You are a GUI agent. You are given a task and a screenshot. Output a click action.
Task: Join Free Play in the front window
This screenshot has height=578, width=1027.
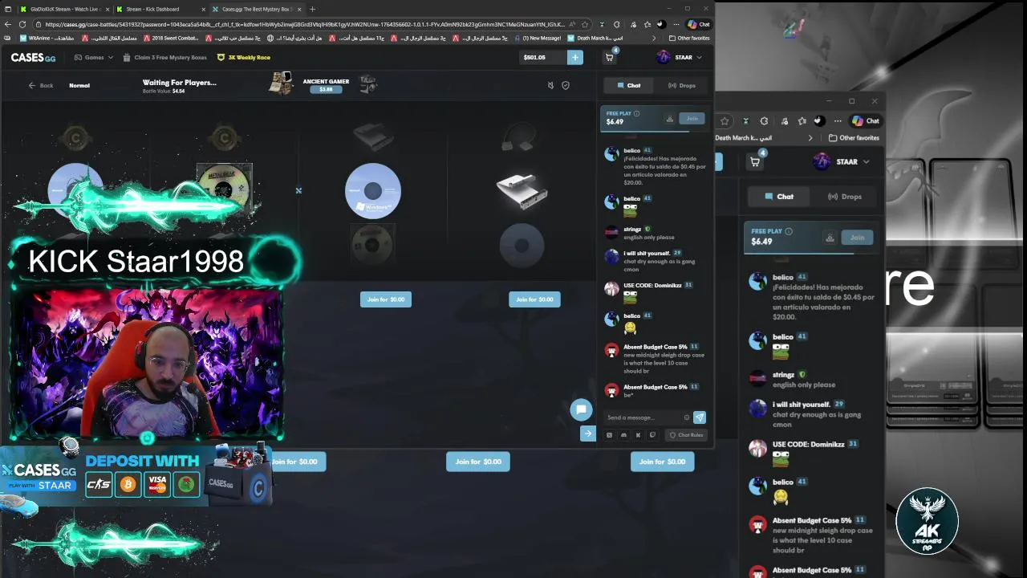692,118
